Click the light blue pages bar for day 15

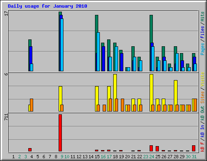98,52
